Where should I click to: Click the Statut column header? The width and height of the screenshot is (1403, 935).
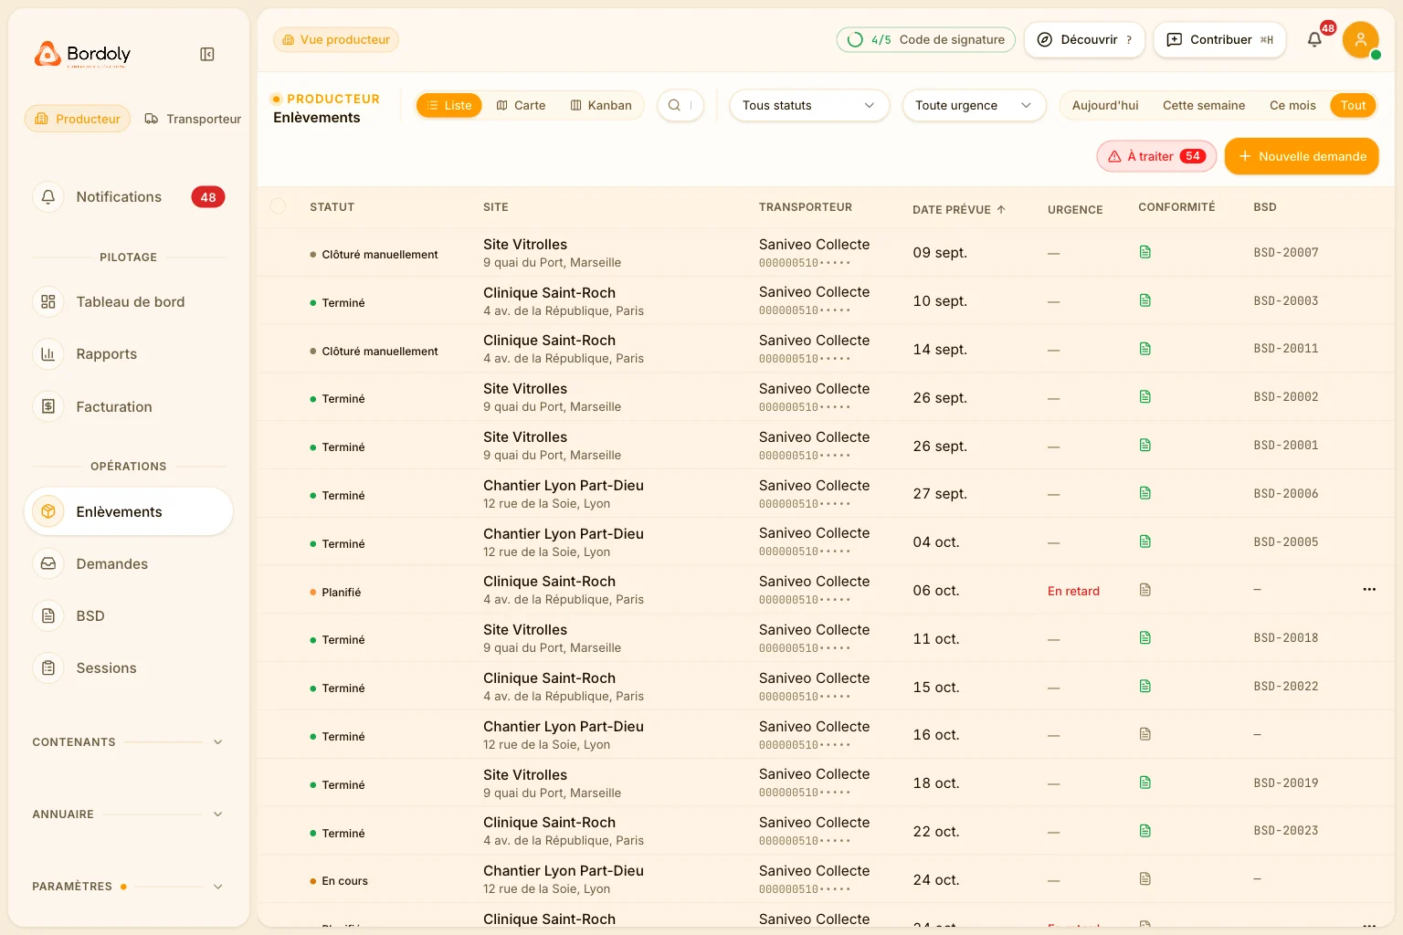[x=332, y=207]
